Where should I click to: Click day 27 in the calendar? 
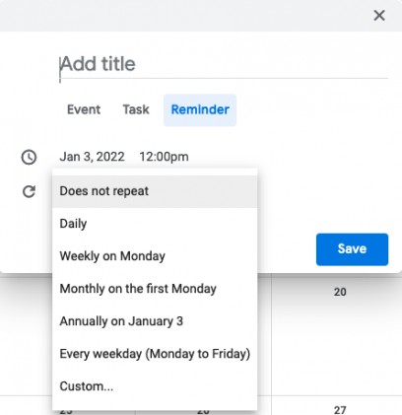pos(340,410)
